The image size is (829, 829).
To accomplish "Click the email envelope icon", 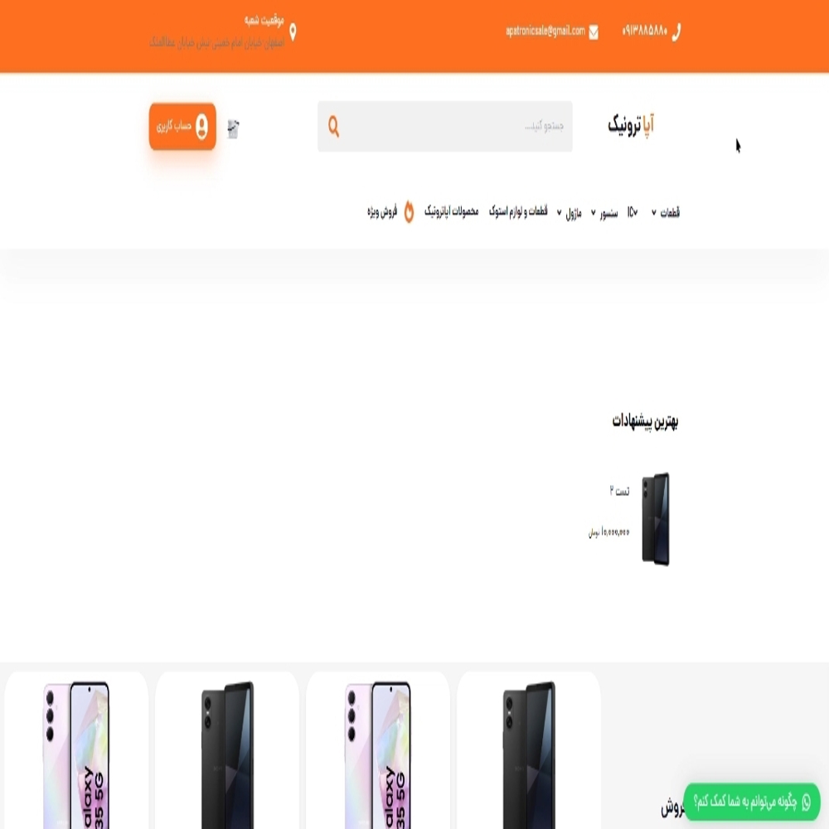I will (594, 32).
